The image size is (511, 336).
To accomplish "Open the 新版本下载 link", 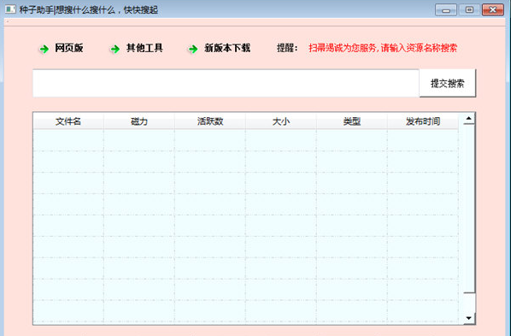I will pos(227,48).
